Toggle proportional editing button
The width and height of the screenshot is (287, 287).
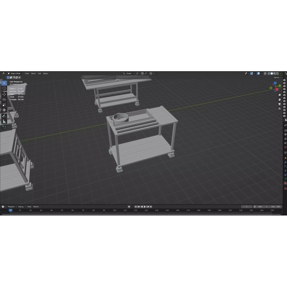(x=151, y=73)
